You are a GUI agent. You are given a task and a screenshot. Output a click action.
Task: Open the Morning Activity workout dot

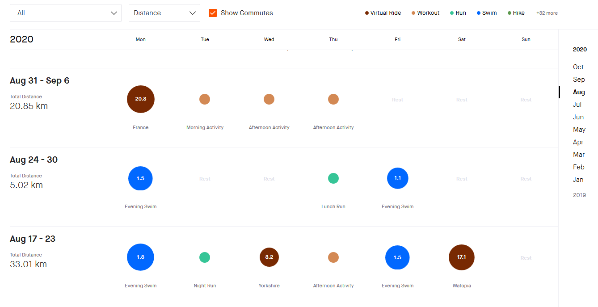[x=205, y=99]
